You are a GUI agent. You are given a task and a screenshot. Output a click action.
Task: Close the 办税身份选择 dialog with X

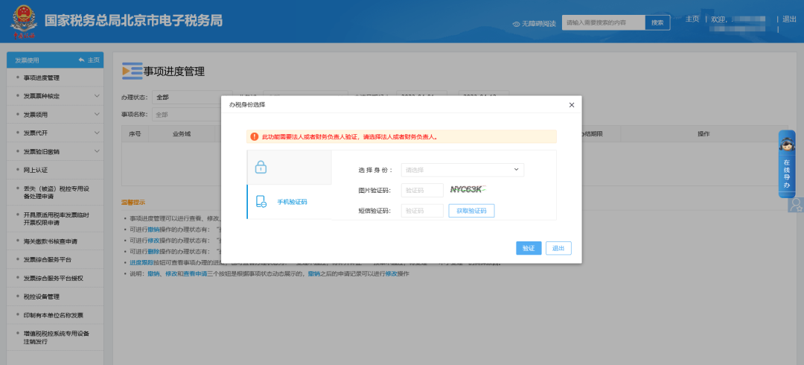point(571,105)
